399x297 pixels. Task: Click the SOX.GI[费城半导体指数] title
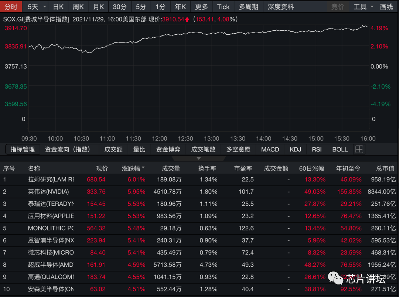[36, 19]
